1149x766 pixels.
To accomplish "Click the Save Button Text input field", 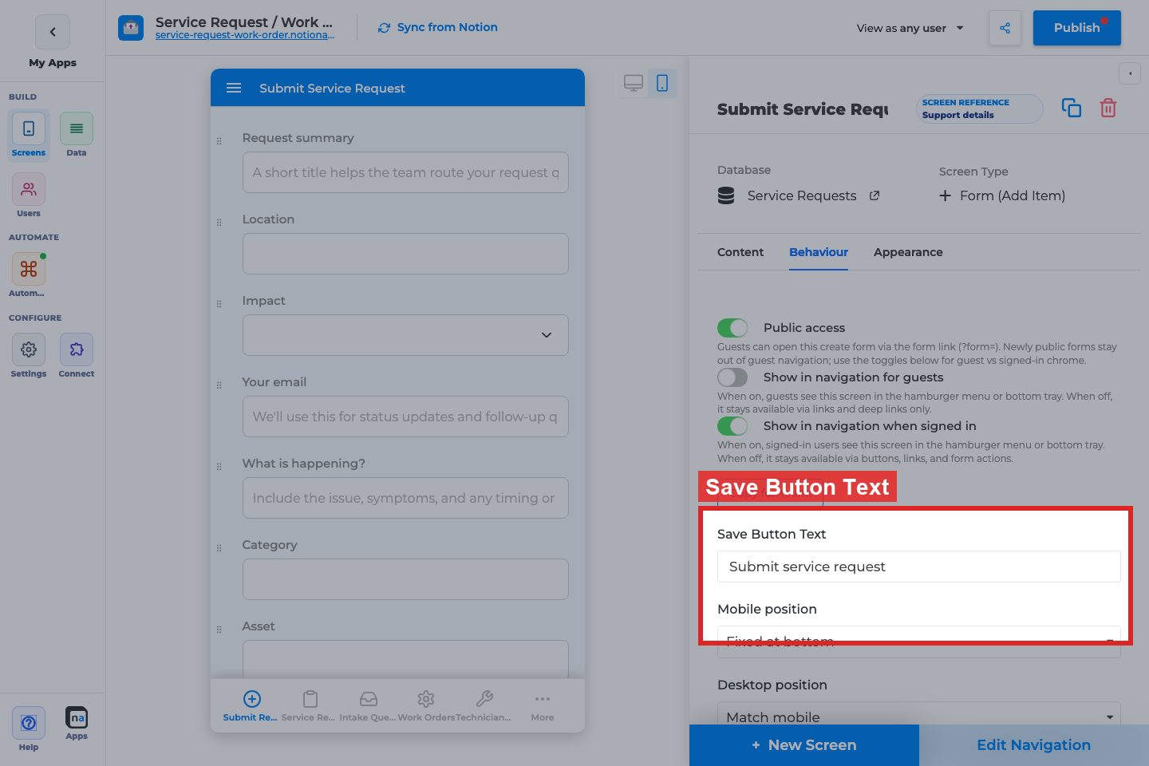I will (x=919, y=567).
